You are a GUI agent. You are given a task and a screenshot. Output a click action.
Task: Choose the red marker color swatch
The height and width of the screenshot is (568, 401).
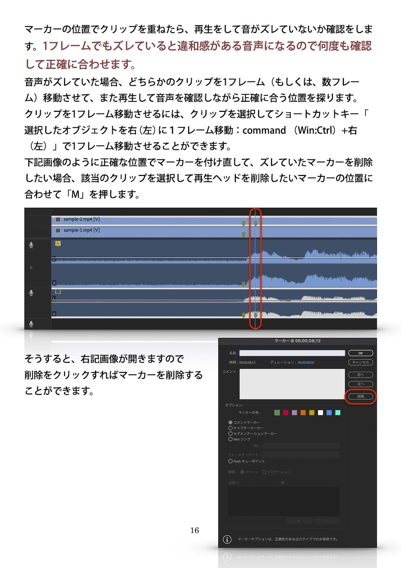tap(286, 413)
